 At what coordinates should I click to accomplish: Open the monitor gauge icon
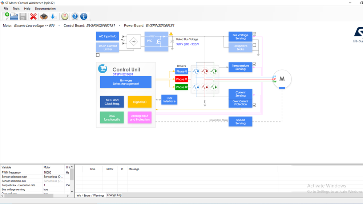[65, 16]
